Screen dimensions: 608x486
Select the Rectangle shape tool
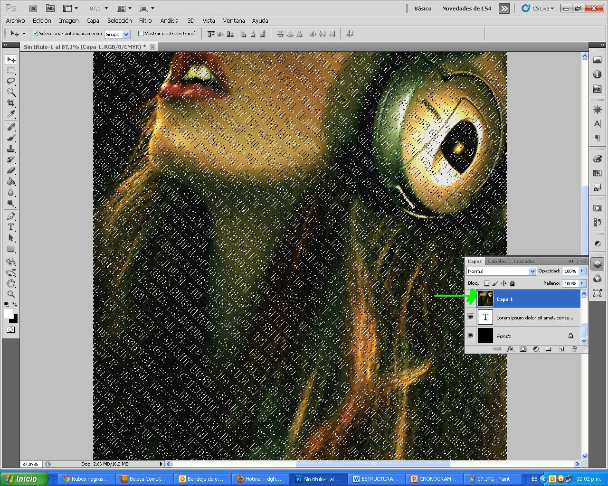click(x=11, y=249)
